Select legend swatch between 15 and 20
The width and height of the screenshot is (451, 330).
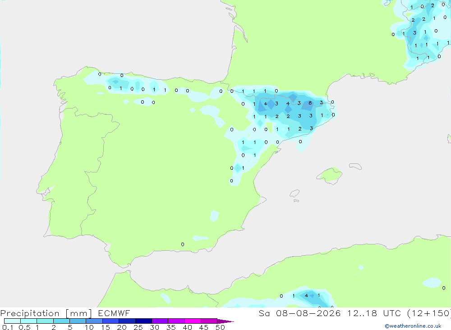[x=111, y=321]
